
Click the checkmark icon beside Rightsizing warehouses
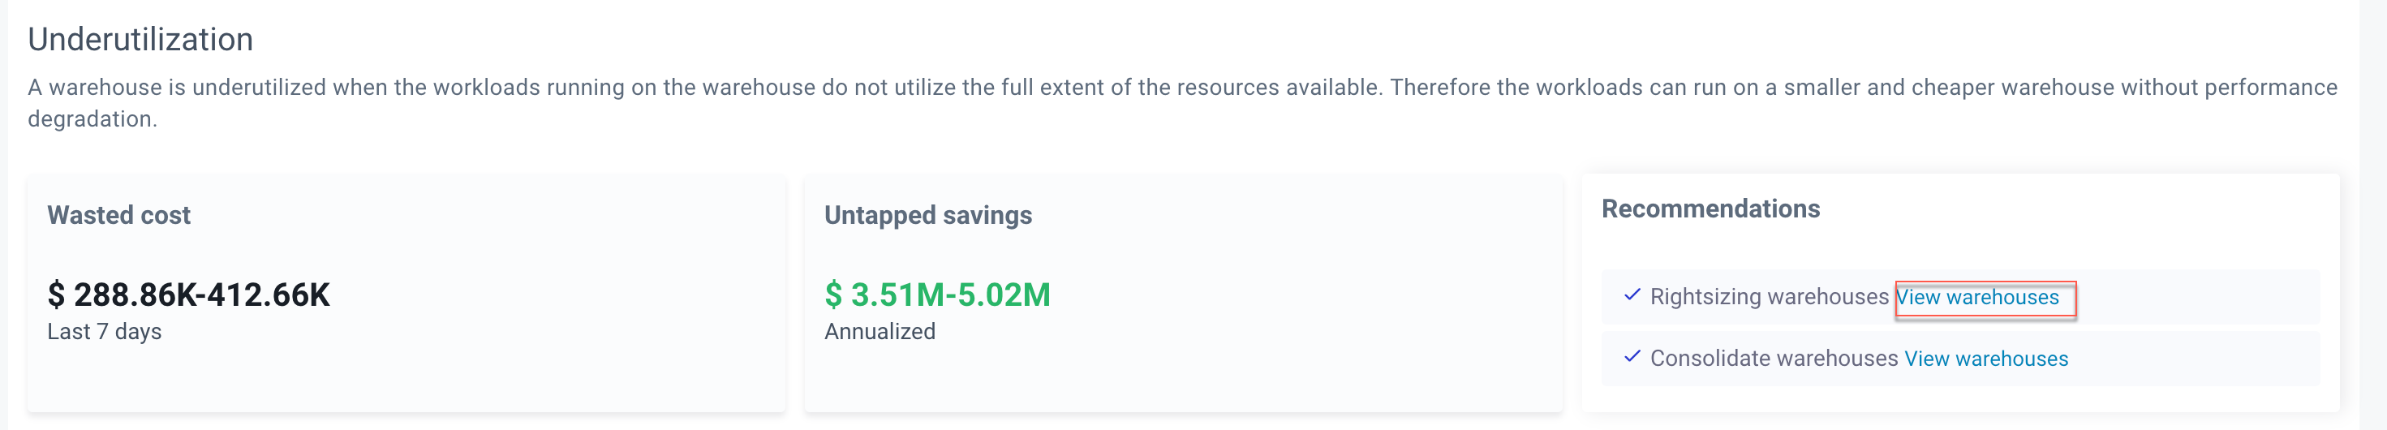pyautogui.click(x=1632, y=295)
